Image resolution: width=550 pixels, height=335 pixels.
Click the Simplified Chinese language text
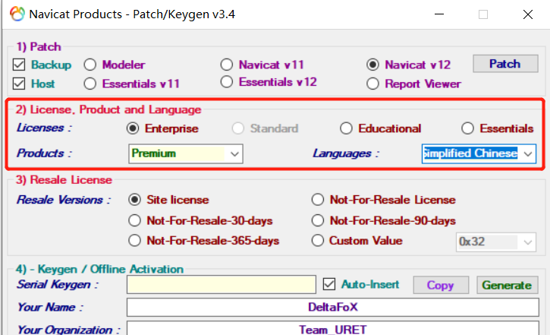click(x=470, y=153)
